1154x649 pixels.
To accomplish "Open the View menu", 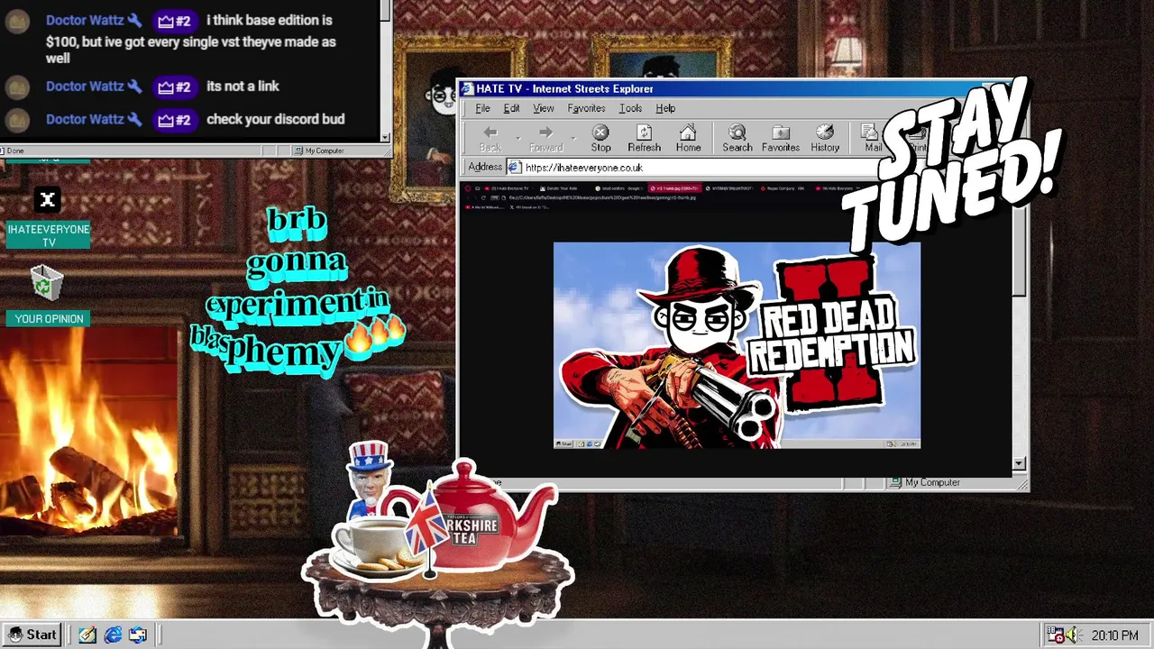I will (x=543, y=108).
